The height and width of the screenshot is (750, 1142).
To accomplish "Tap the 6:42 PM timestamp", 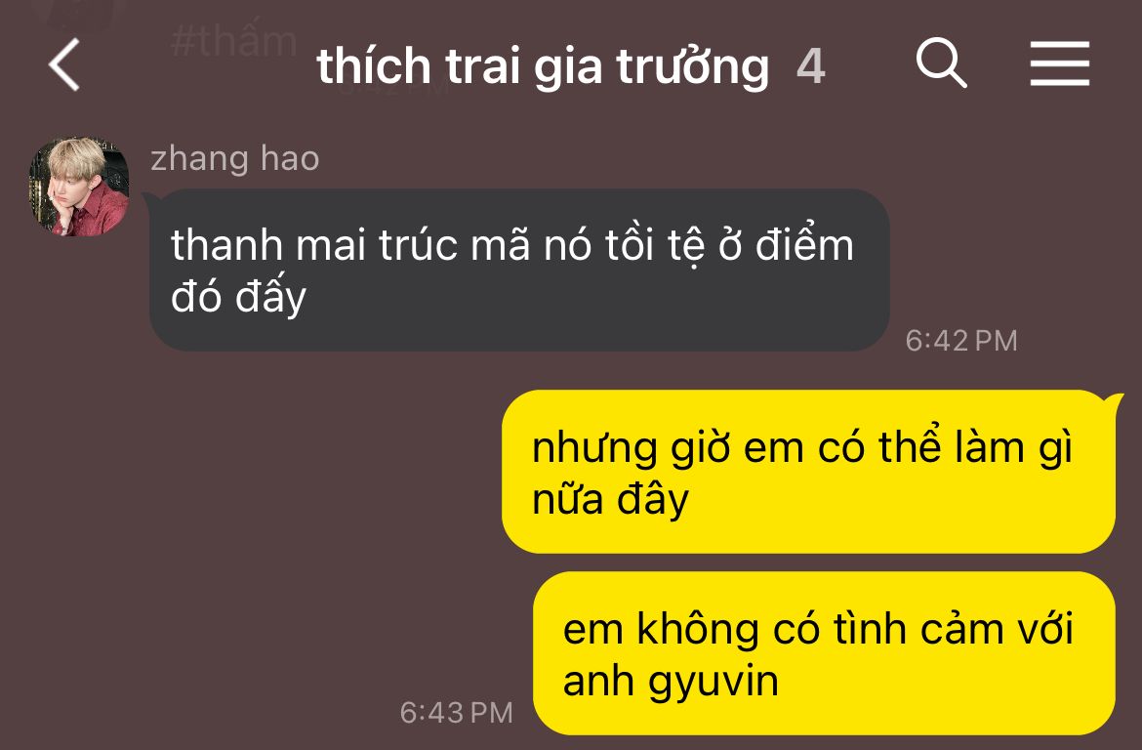I will [960, 341].
